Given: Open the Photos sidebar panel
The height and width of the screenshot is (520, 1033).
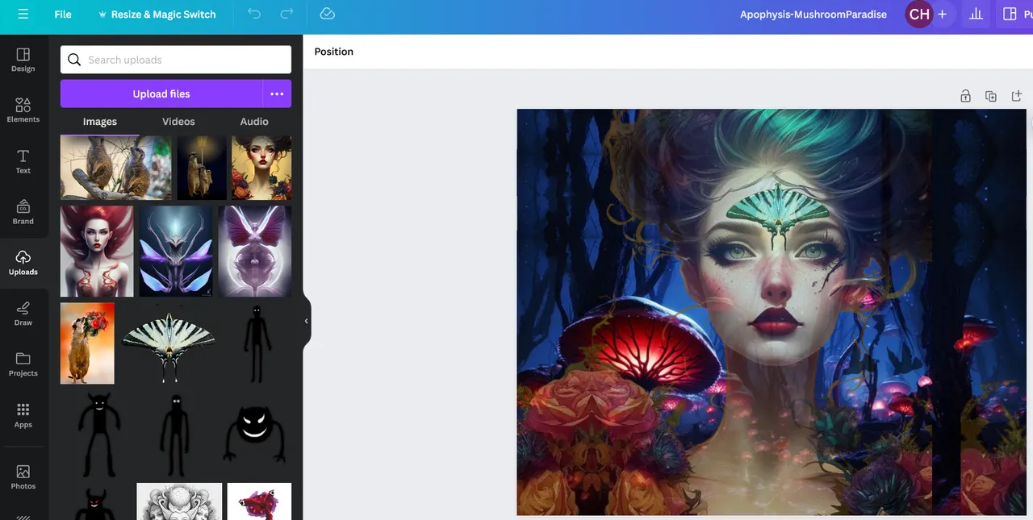Looking at the screenshot, I should 23,477.
